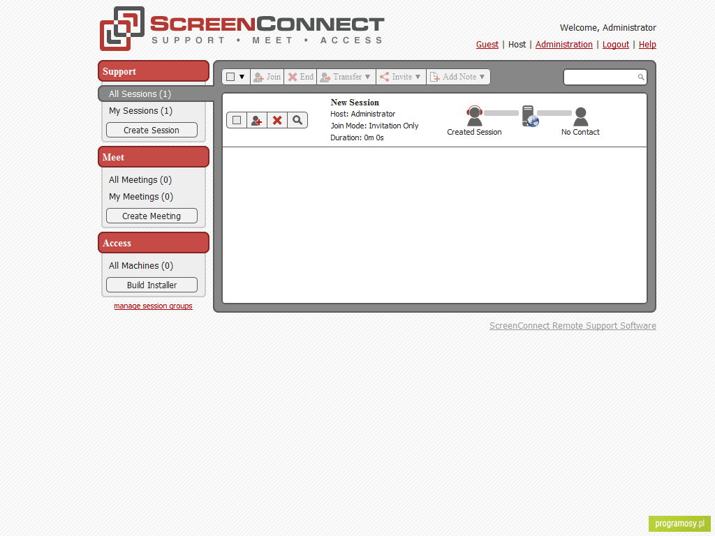Click the Create Meeting button
Image resolution: width=715 pixels, height=536 pixels.
point(152,216)
